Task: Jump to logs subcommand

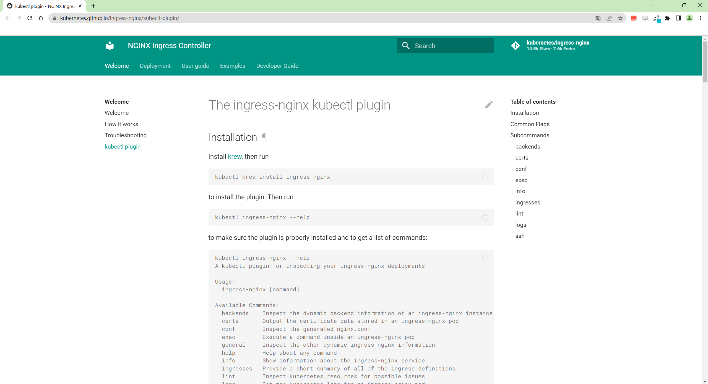Action: pos(520,225)
